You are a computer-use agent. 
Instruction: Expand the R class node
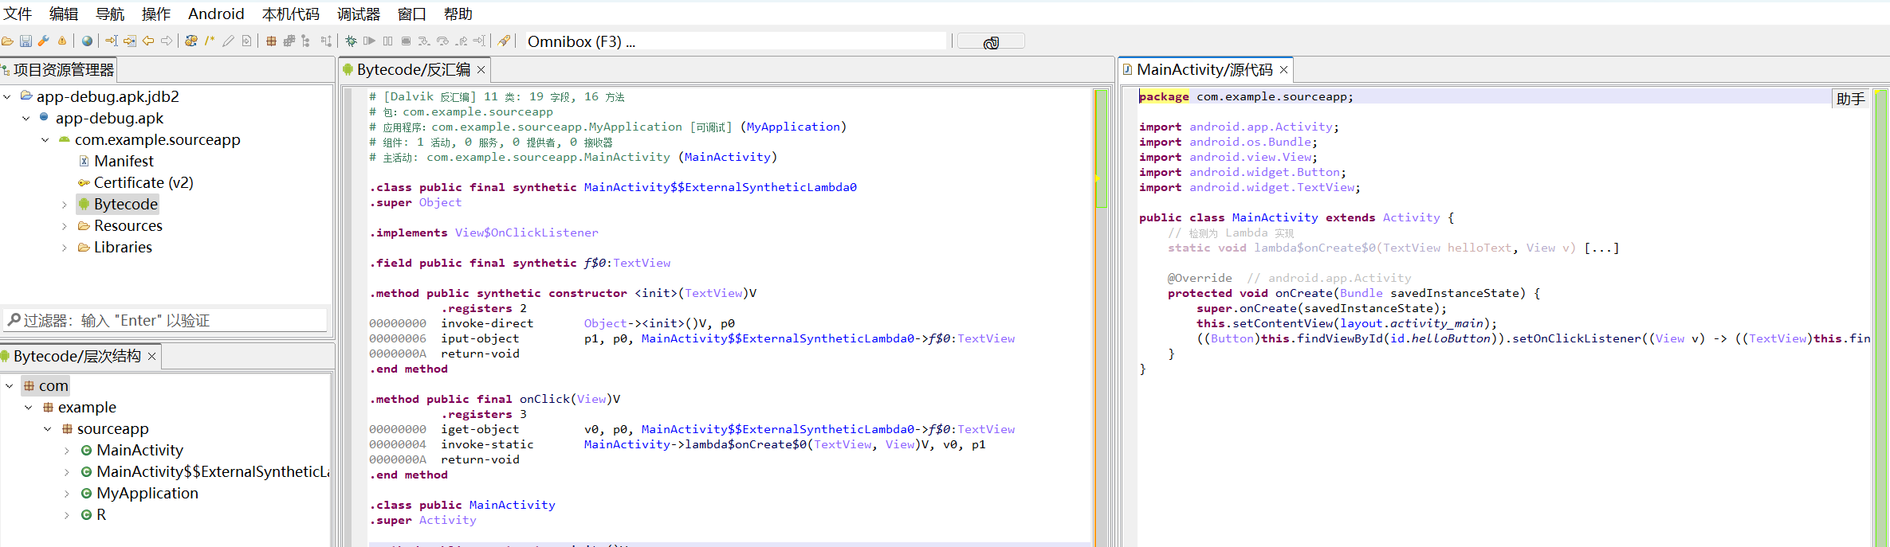tap(67, 515)
